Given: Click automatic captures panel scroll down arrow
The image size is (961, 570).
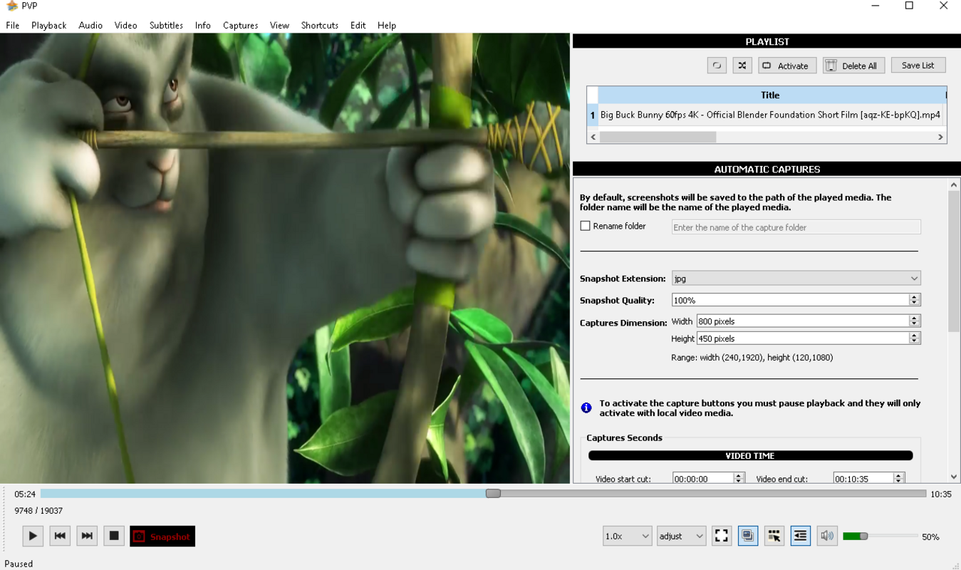Looking at the screenshot, I should (954, 477).
